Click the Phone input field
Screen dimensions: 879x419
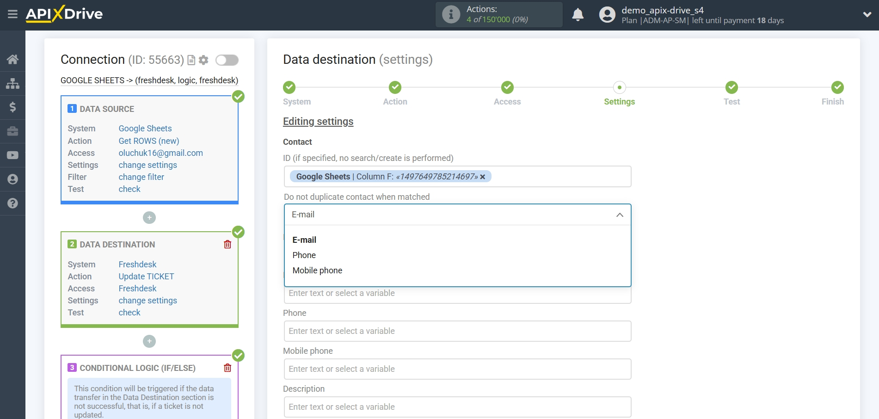[458, 331]
